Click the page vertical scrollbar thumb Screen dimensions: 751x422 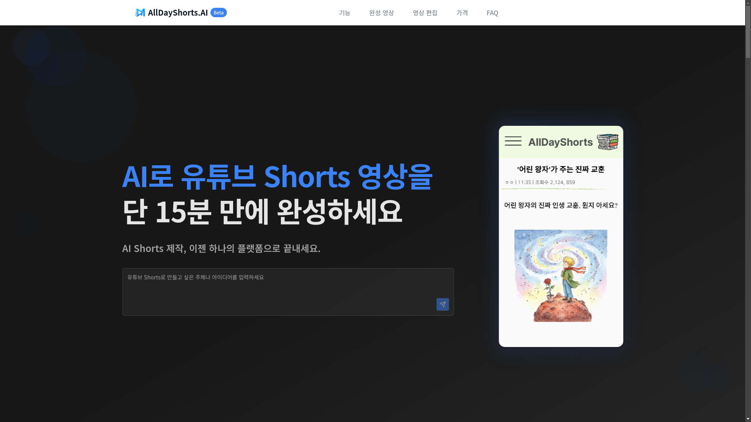coord(748,31)
